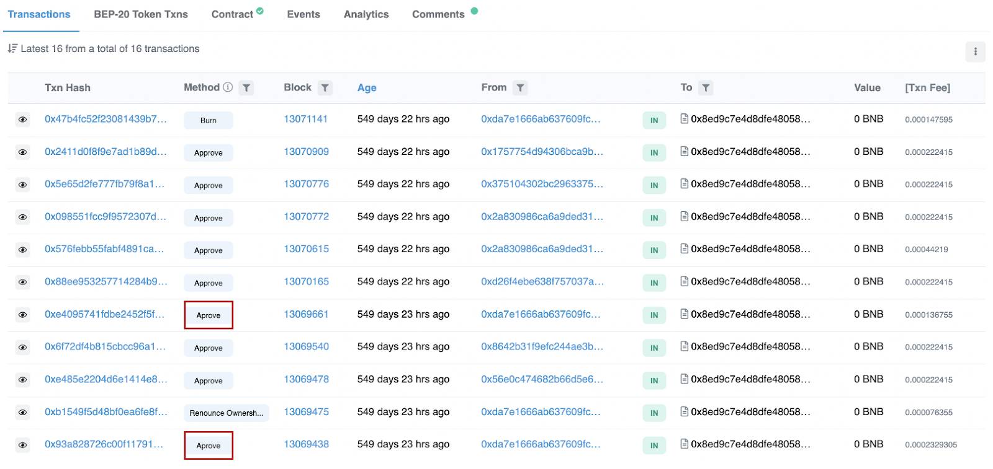Click fee value 0.000076355
This screenshot has height=469, width=993.
point(928,413)
